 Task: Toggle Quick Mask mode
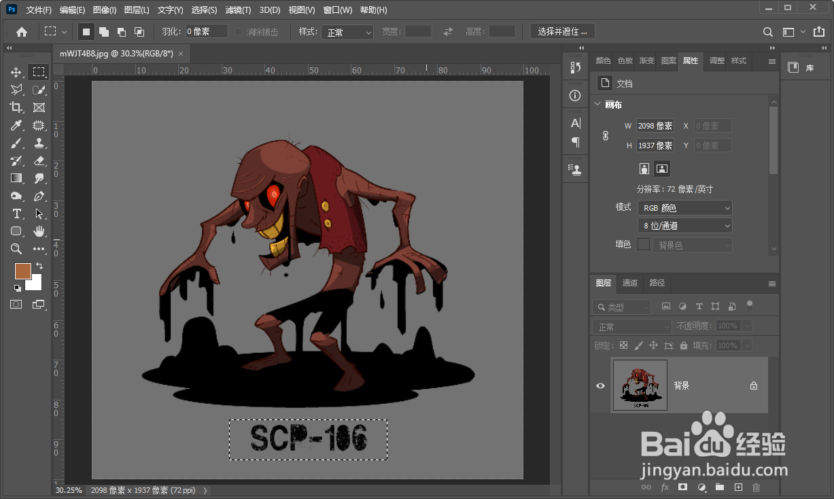coord(16,305)
